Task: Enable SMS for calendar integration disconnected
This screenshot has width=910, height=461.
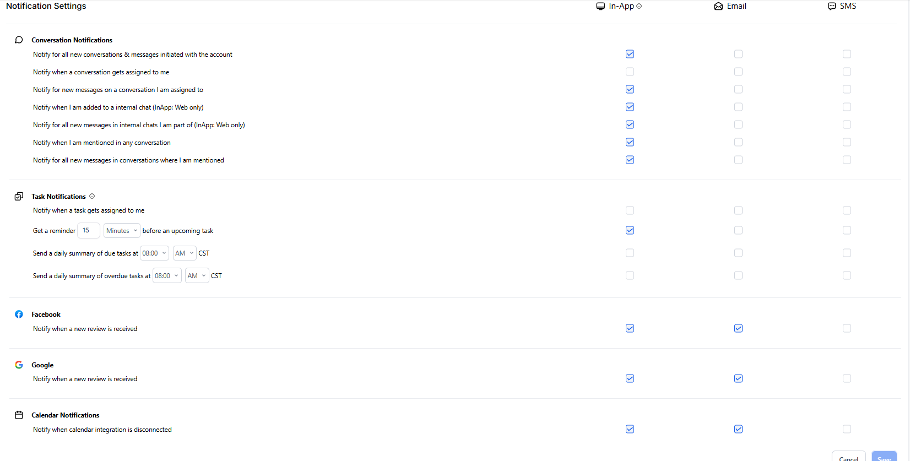Action: [847, 429]
